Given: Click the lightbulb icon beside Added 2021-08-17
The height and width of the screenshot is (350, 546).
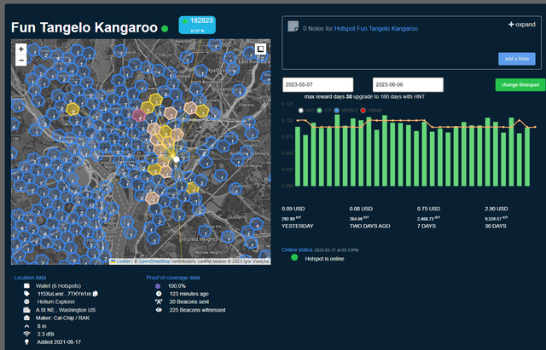Looking at the screenshot, I should coord(26,342).
